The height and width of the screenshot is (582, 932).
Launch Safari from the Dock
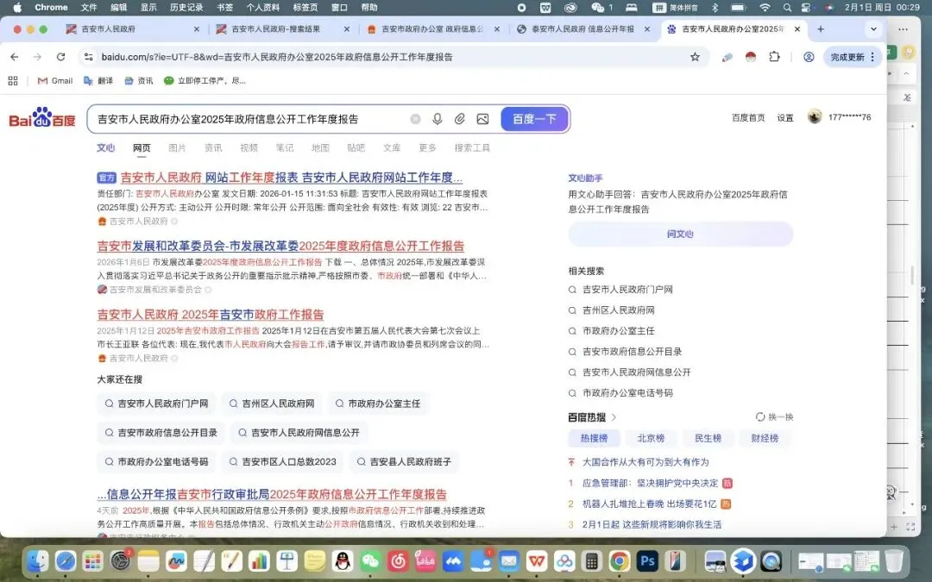(x=66, y=560)
